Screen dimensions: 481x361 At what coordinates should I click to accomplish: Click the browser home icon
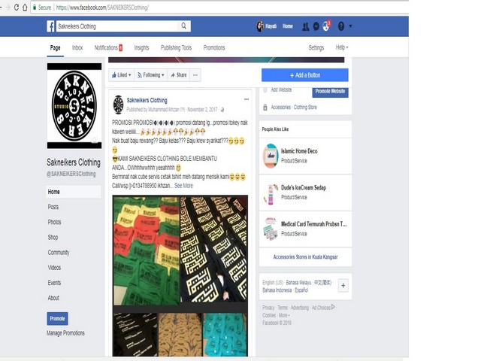pyautogui.click(x=25, y=8)
